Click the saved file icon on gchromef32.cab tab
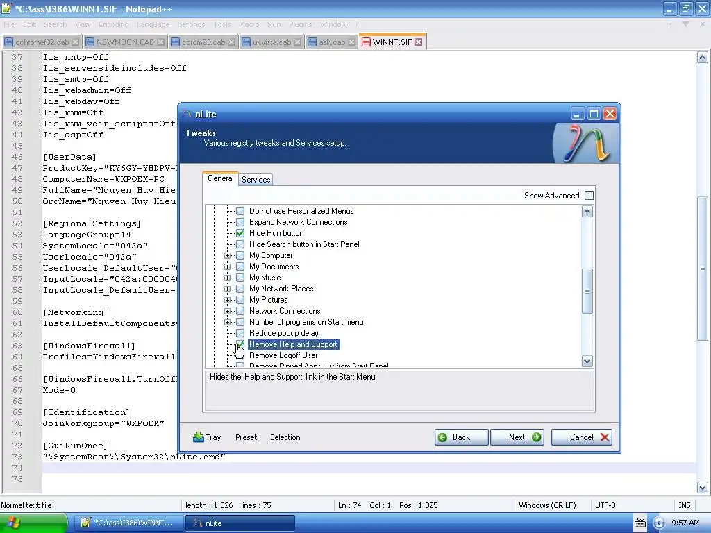Image resolution: width=711 pixels, height=533 pixels. click(x=8, y=42)
